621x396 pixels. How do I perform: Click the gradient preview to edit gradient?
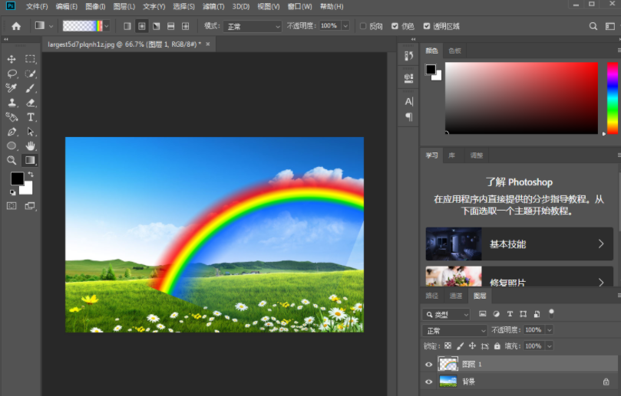pyautogui.click(x=82, y=26)
